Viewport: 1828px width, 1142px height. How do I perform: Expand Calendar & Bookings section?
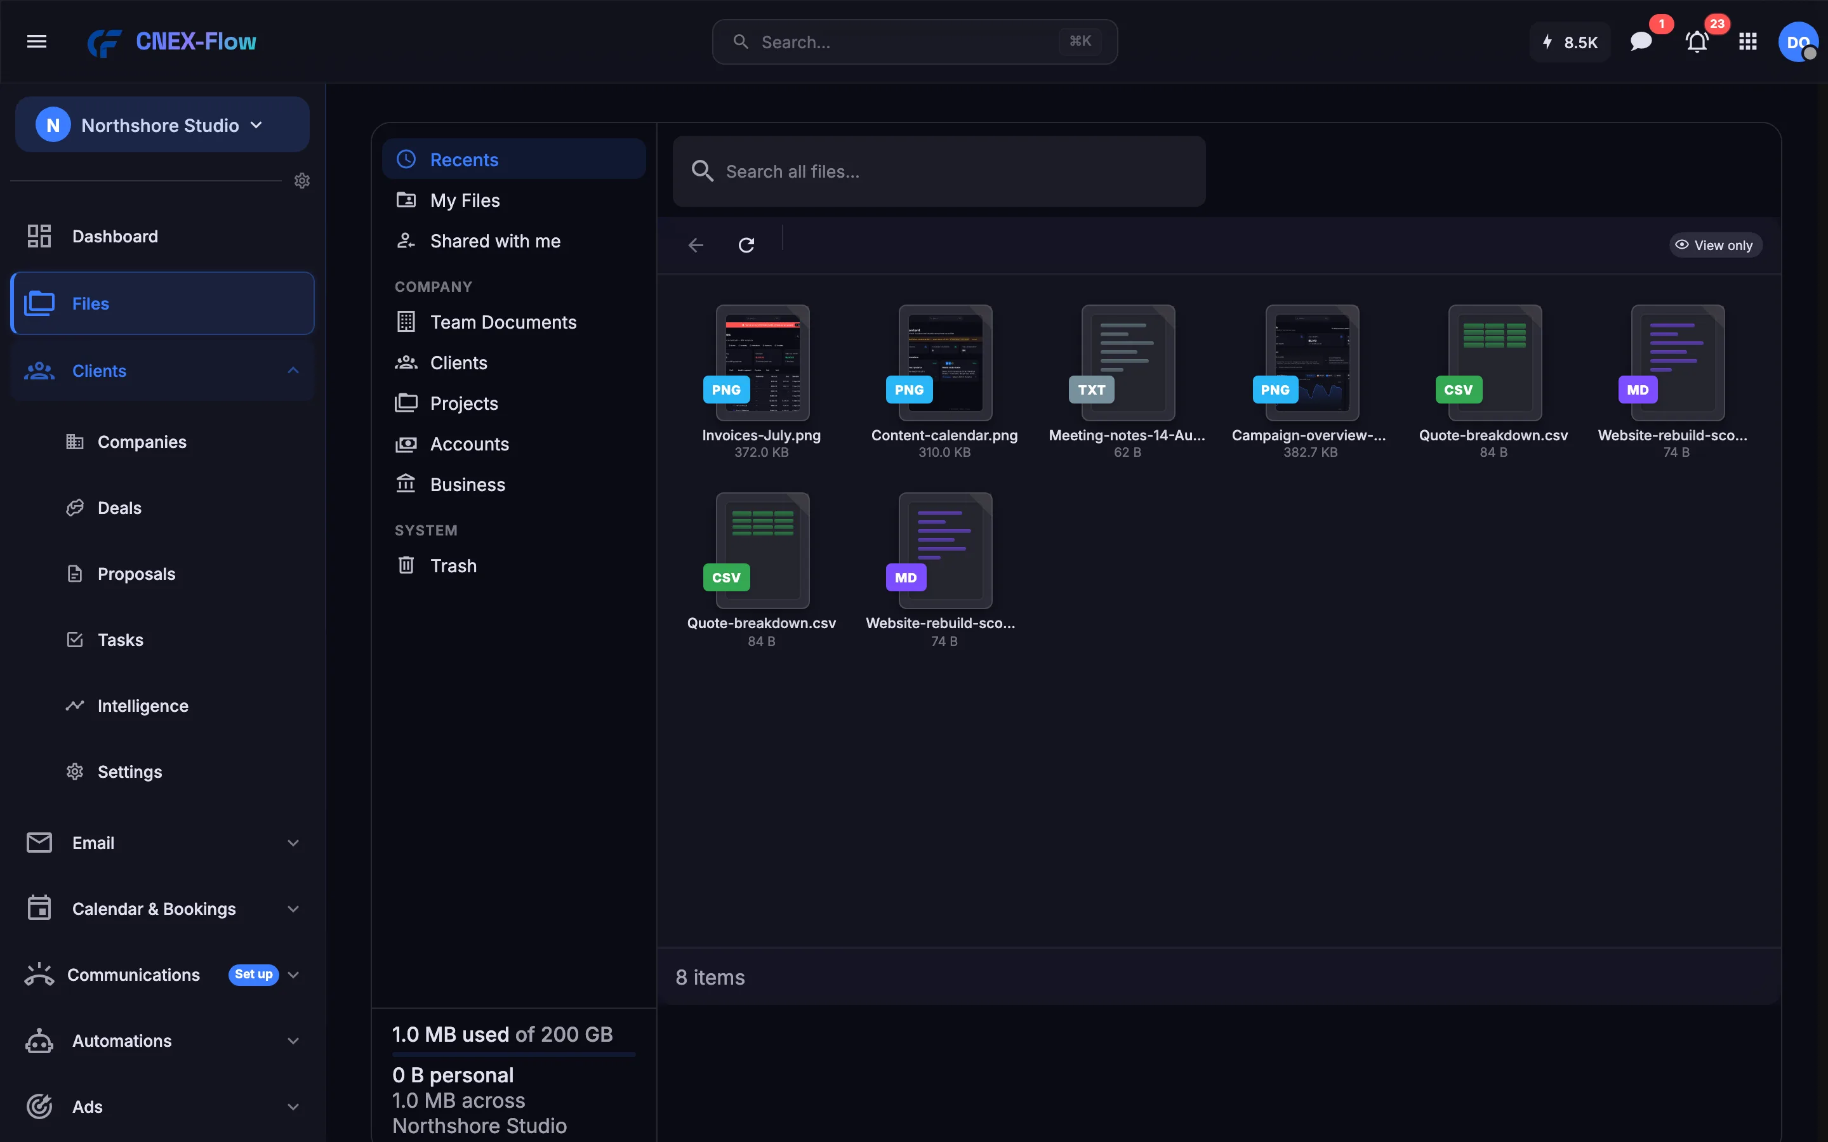[x=162, y=909]
